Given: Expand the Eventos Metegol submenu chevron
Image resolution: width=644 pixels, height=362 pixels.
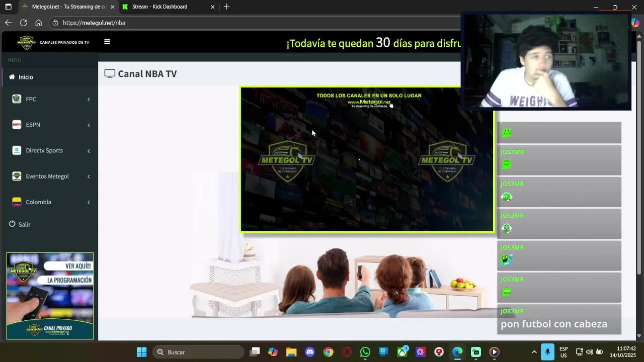Looking at the screenshot, I should (89, 176).
